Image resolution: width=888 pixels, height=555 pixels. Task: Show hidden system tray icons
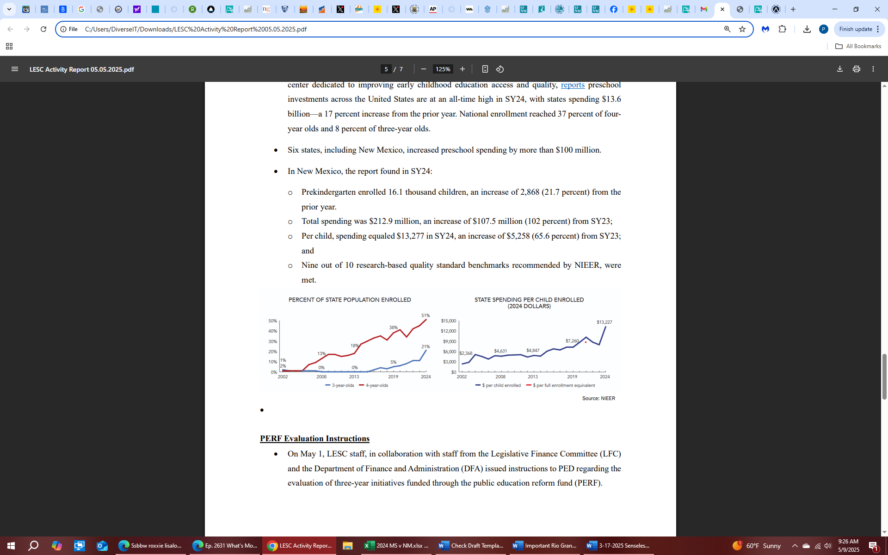click(x=795, y=546)
